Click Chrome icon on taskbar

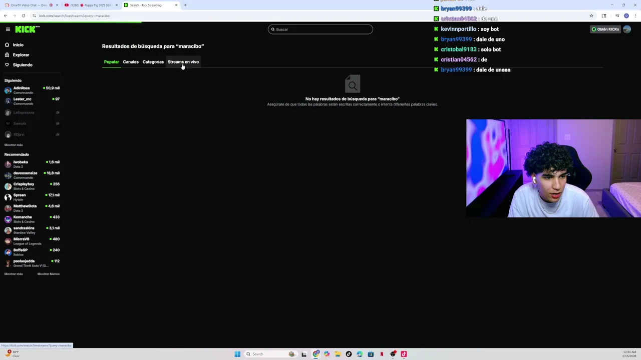point(316,354)
